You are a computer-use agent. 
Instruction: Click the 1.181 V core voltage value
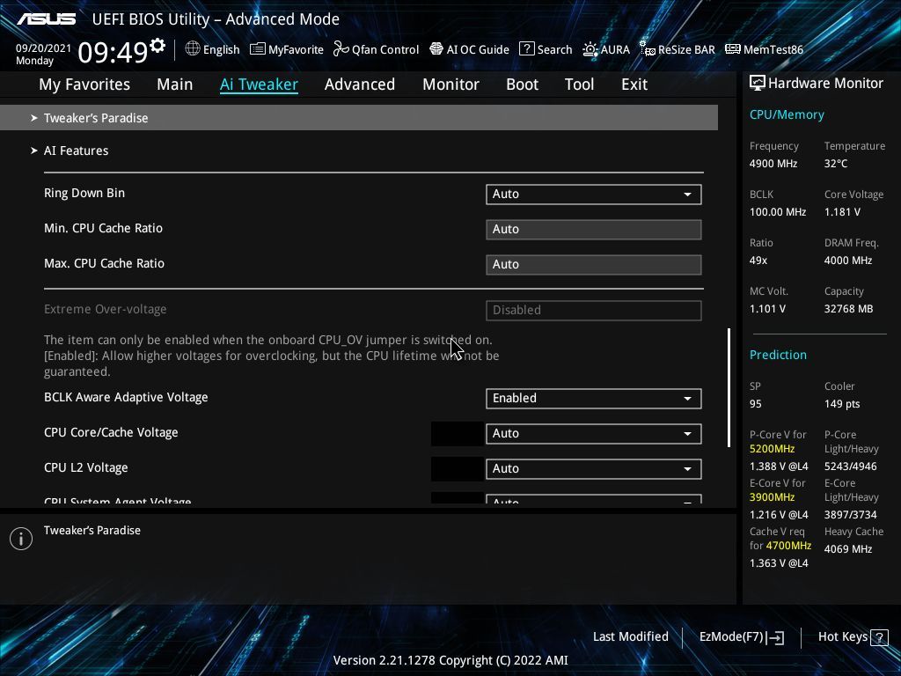click(842, 212)
